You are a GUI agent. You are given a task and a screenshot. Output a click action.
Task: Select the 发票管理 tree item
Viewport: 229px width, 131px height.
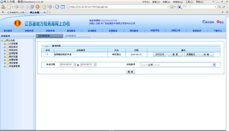13,60
